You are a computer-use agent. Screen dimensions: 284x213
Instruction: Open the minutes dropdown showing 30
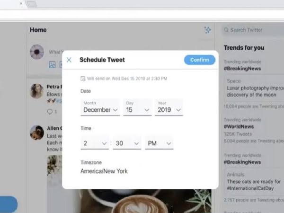[x=127, y=143]
